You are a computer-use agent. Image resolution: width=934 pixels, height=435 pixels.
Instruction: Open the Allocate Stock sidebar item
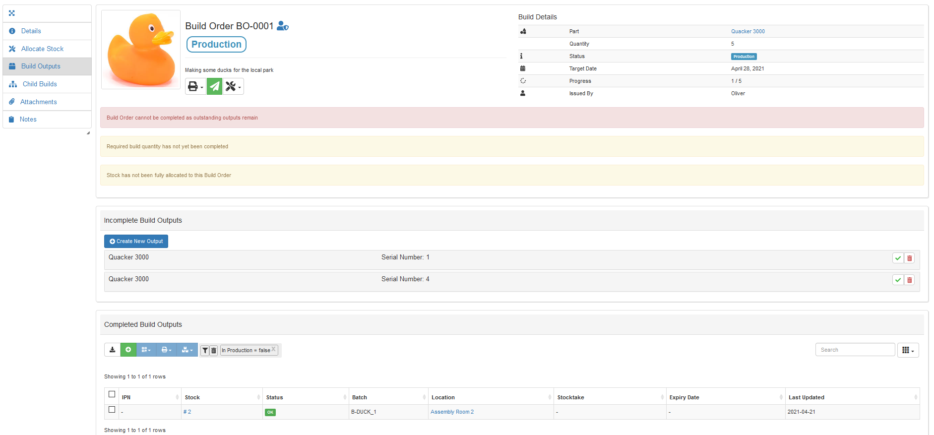tap(42, 49)
